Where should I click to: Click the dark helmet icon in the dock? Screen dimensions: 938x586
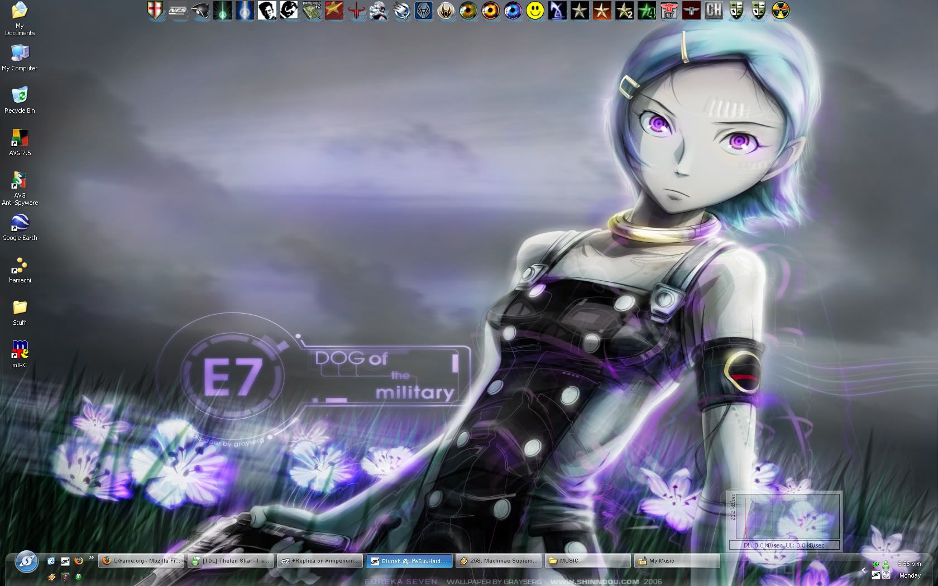[200, 11]
